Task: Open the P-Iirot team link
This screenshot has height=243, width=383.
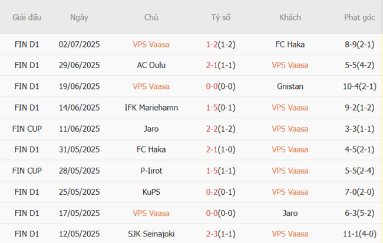Action: [151, 171]
